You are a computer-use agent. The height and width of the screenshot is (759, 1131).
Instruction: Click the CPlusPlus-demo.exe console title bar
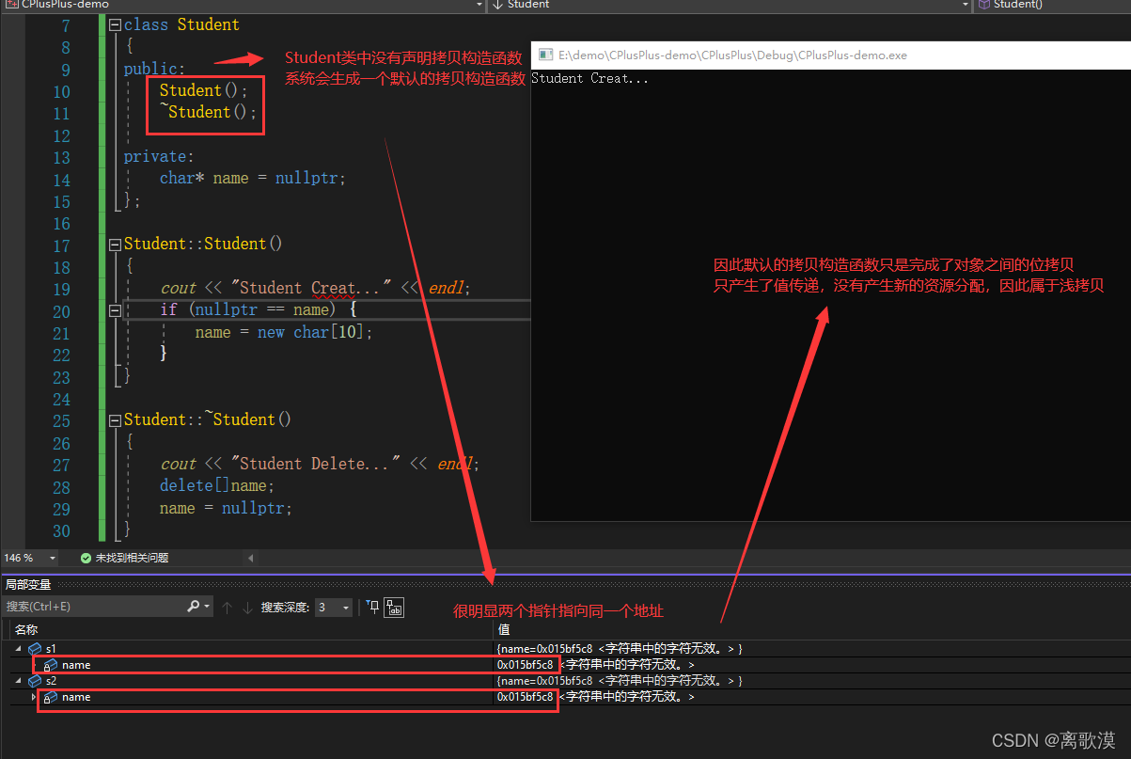coord(831,55)
